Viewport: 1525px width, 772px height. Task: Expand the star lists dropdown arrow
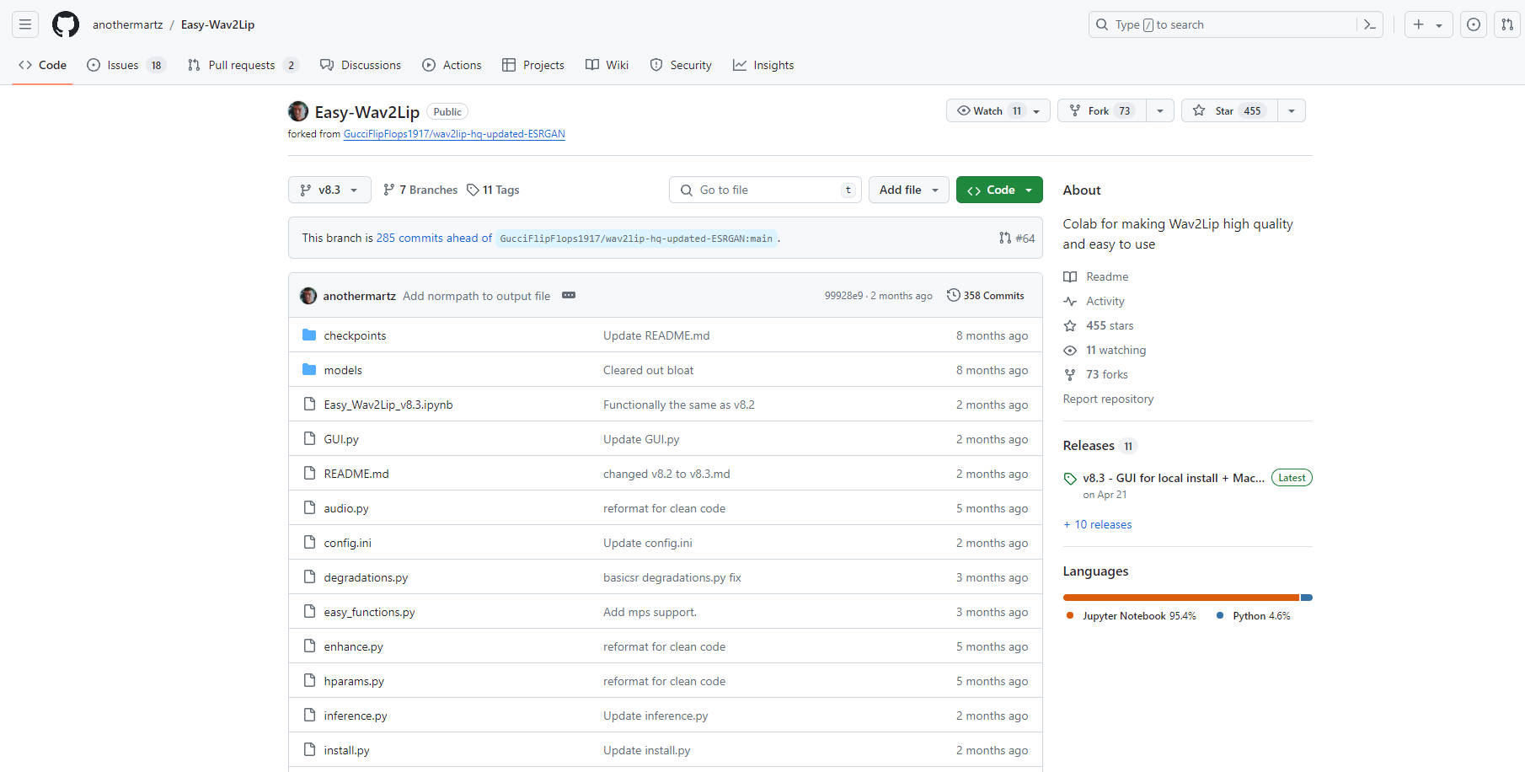tap(1291, 110)
